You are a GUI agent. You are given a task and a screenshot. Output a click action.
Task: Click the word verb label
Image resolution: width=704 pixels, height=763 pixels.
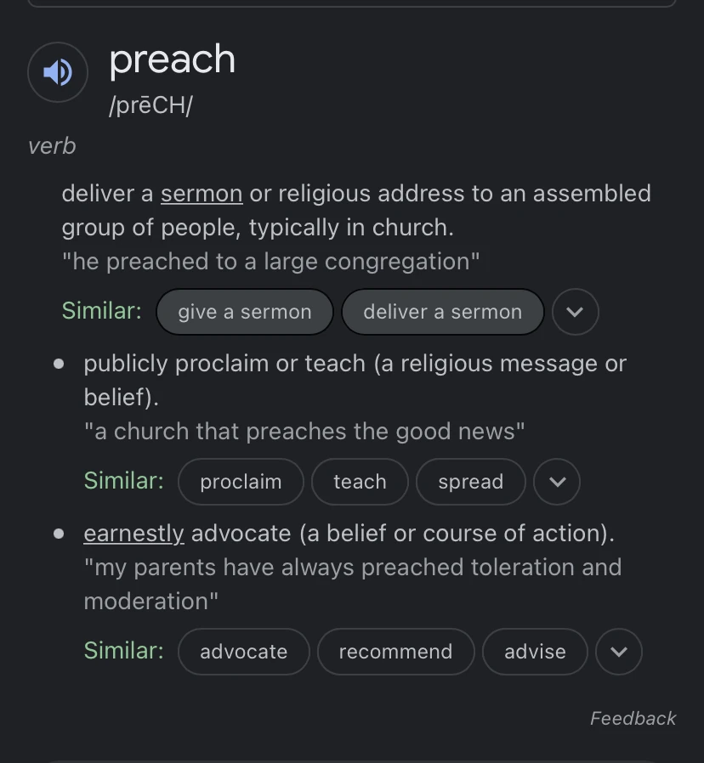pyautogui.click(x=51, y=146)
